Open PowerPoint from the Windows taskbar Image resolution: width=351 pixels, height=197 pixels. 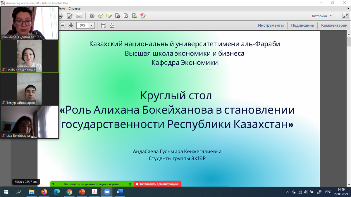[x=82, y=192]
